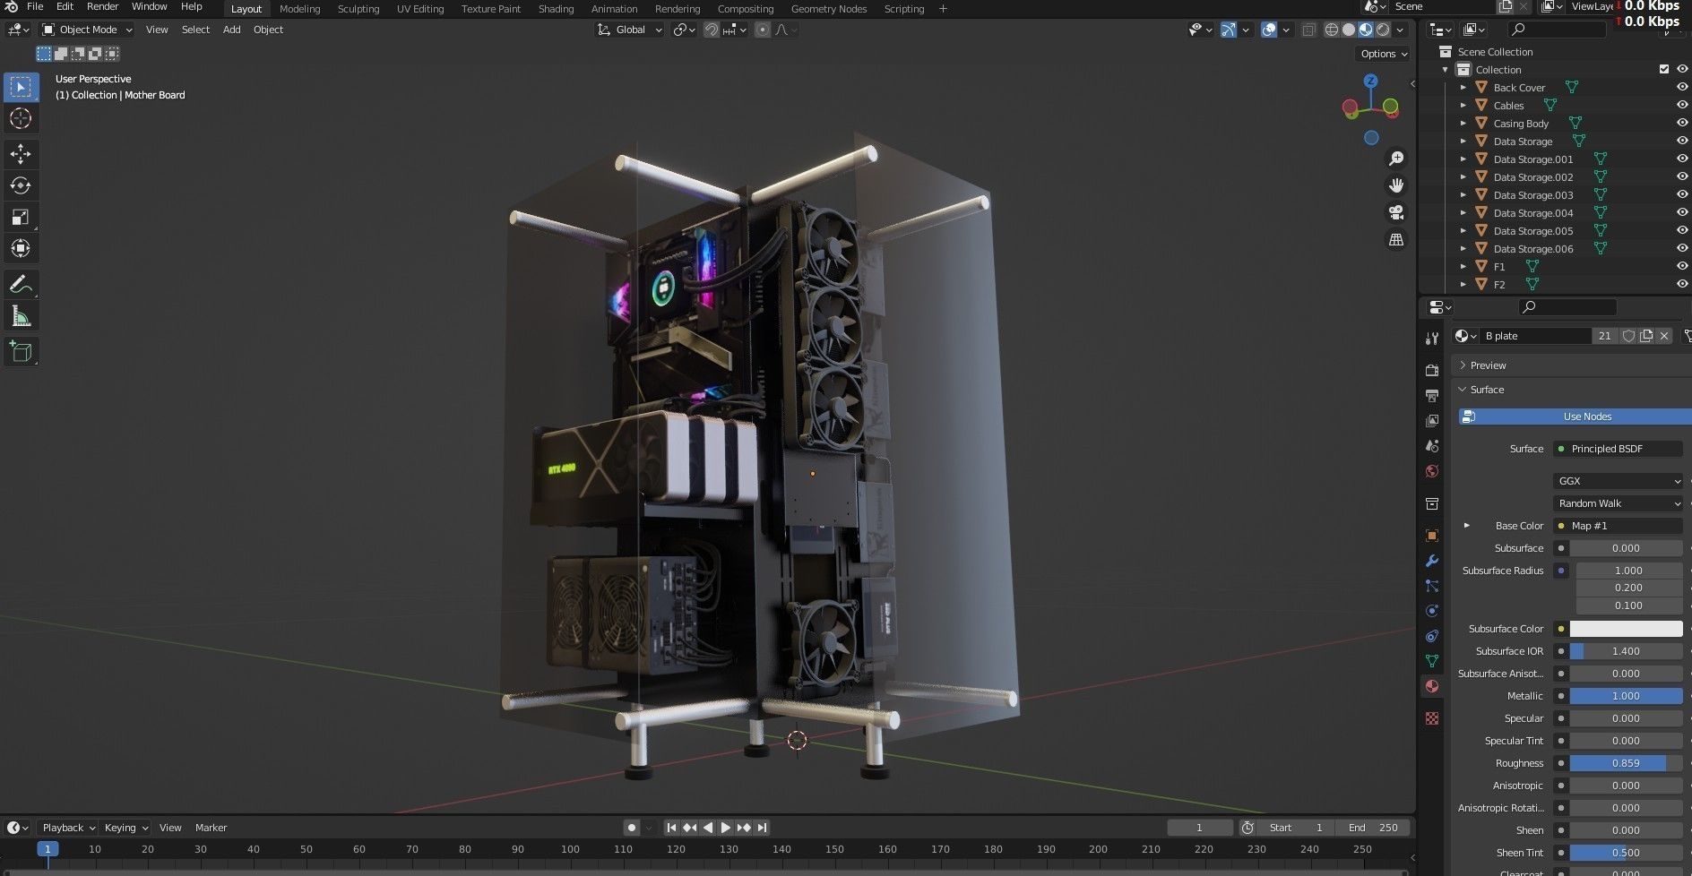Switch to the Geometry Nodes workspace tab
Viewport: 1692px width, 876px height.
point(828,9)
